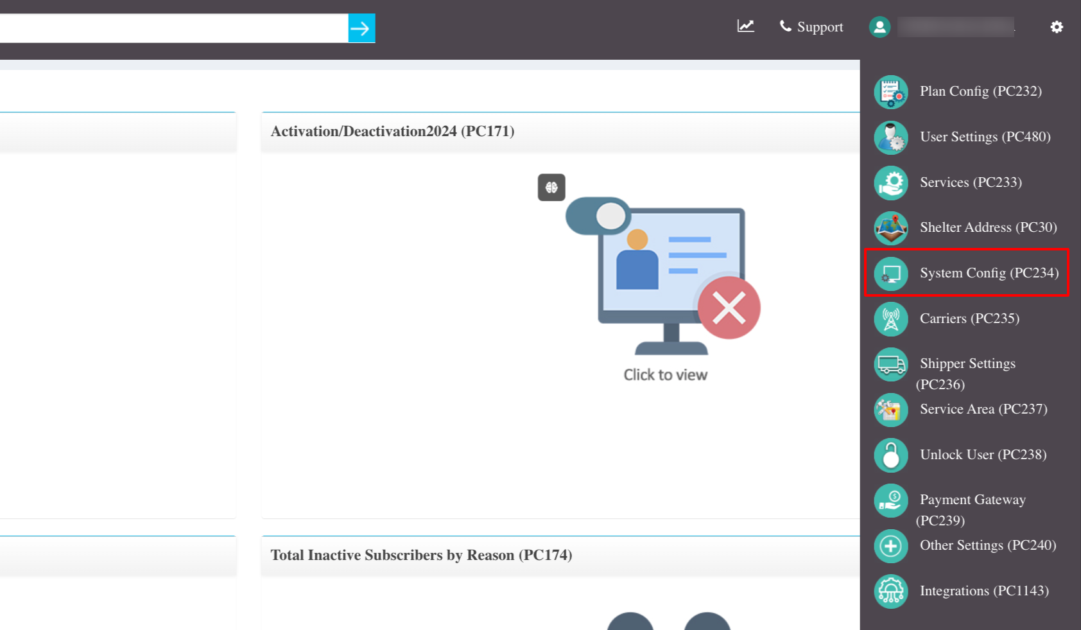Open the Plan Config calendar icon
The width and height of the screenshot is (1081, 630).
(x=890, y=92)
